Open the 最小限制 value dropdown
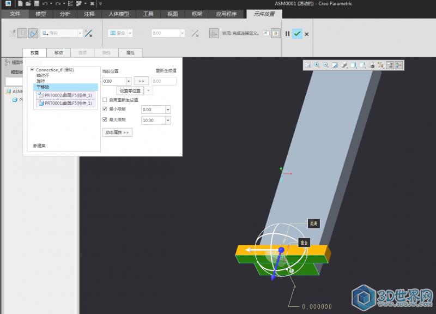Viewport: 436px width, 314px height. click(x=168, y=110)
